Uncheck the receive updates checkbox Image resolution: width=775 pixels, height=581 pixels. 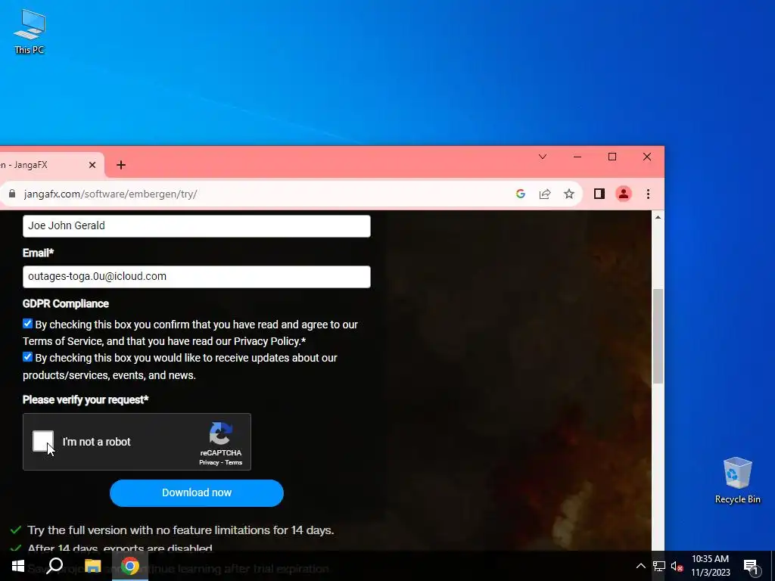click(x=28, y=357)
